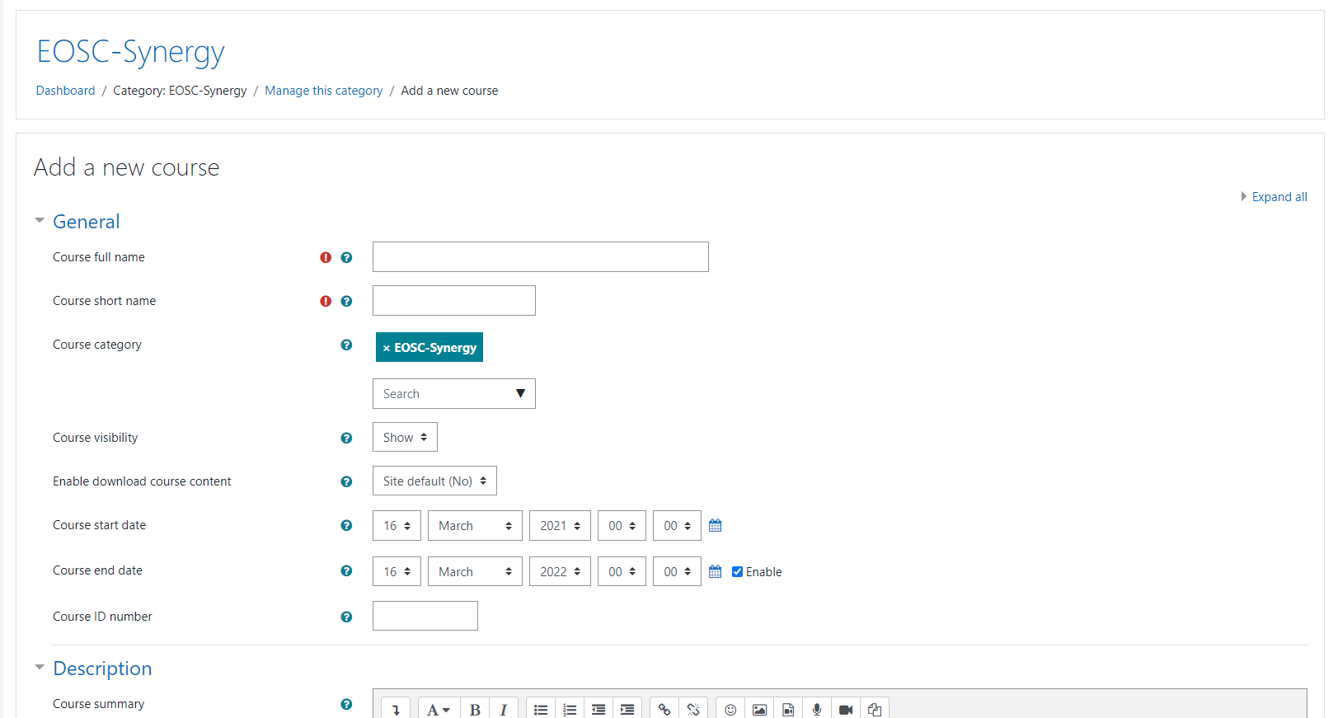Open help for Course short name

click(x=346, y=301)
